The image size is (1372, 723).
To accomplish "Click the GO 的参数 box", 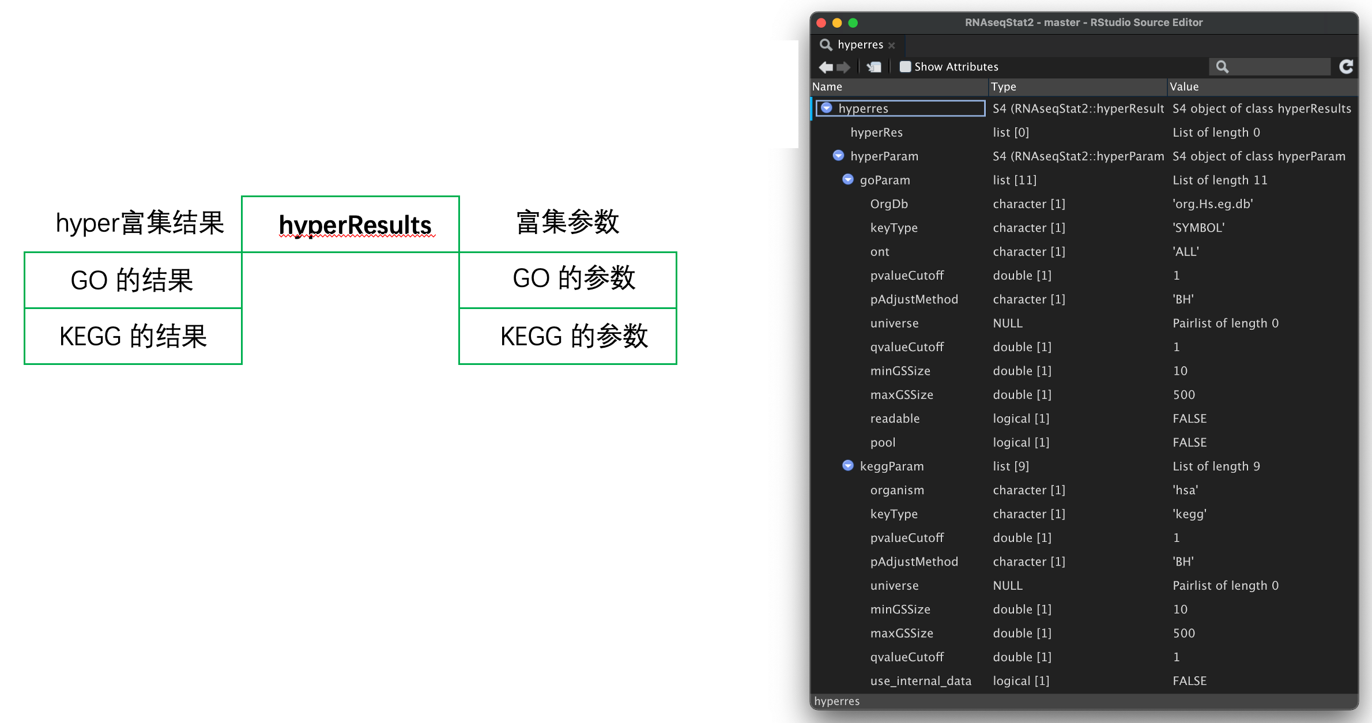I will tap(568, 280).
